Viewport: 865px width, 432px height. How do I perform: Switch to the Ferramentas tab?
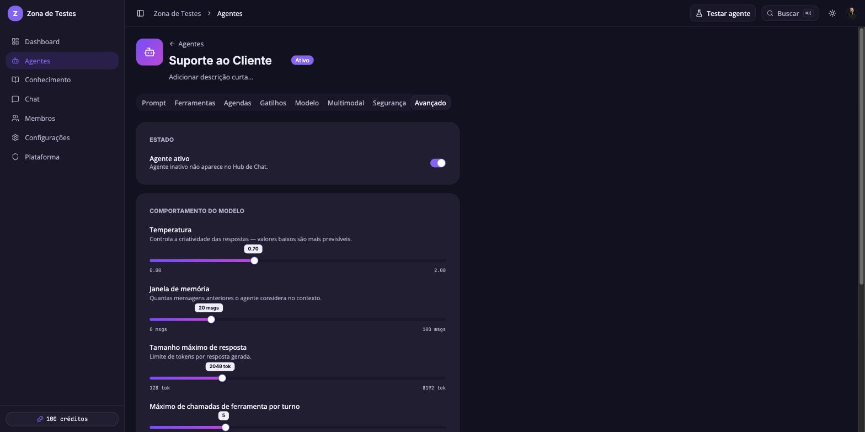[x=195, y=103]
